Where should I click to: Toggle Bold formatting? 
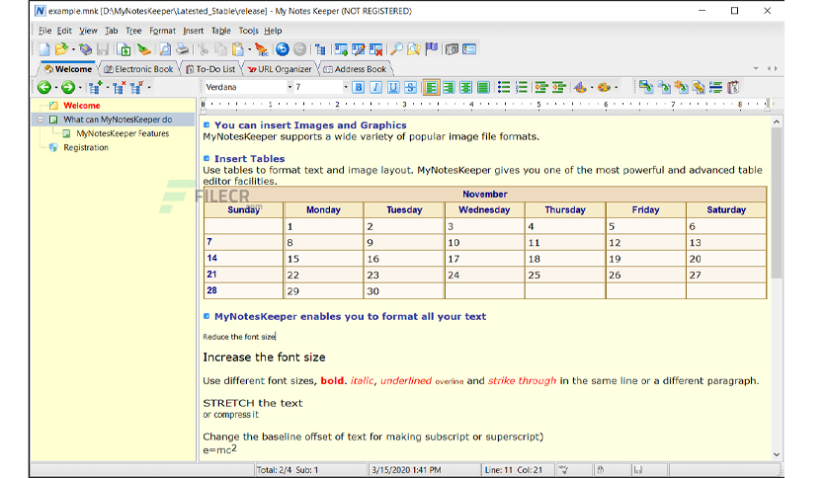click(x=359, y=87)
